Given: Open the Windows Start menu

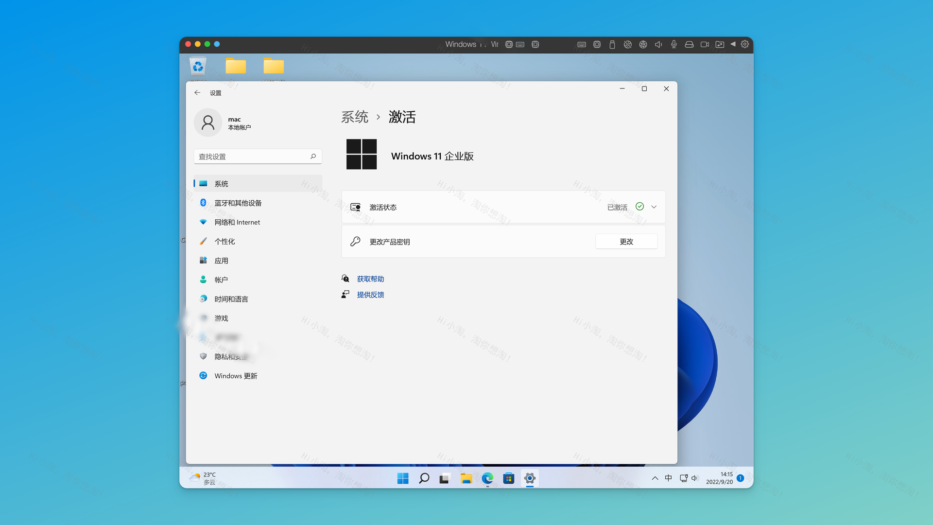Looking at the screenshot, I should pos(403,478).
